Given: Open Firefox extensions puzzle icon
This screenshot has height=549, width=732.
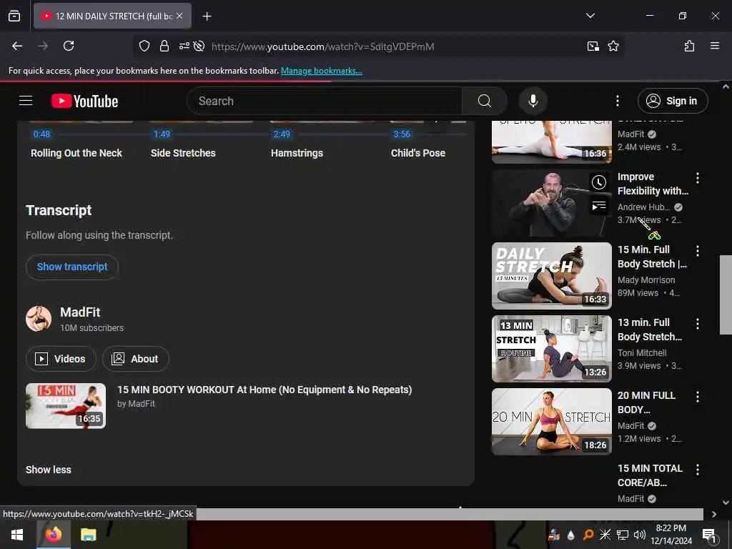Looking at the screenshot, I should click(690, 46).
